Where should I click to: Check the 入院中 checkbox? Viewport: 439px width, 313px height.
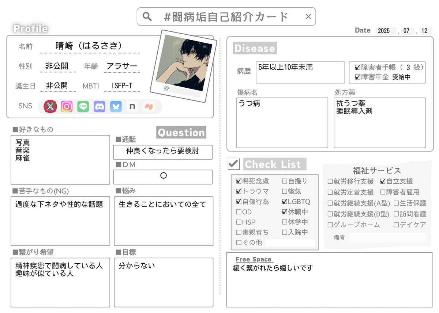tap(285, 232)
